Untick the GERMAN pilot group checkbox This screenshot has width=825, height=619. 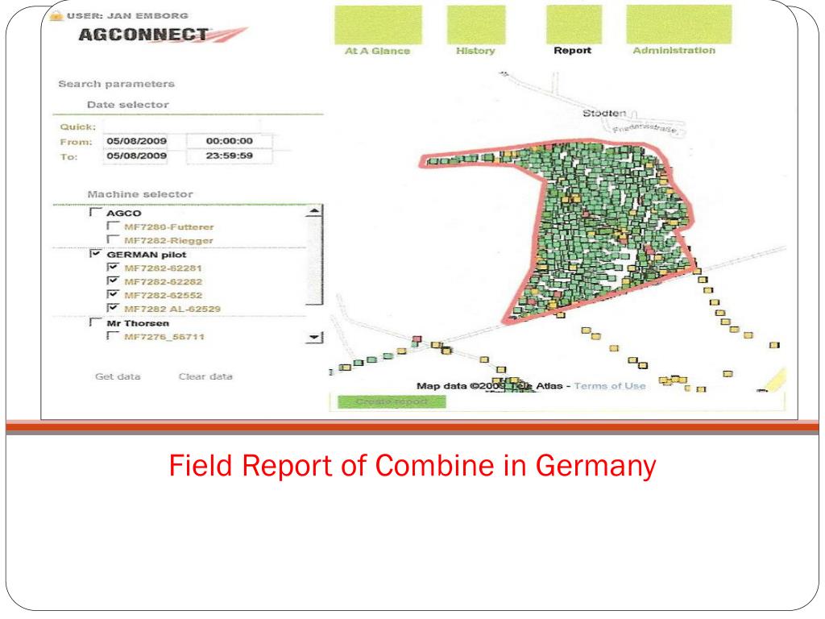[95, 254]
